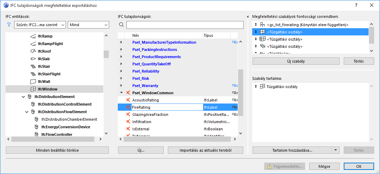This screenshot has height=174, width=380.
Task: Click the reorder handle on gs_list_firerating rule
Action: (x=255, y=25)
